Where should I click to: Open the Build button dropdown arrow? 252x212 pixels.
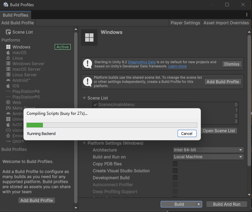click(199, 204)
